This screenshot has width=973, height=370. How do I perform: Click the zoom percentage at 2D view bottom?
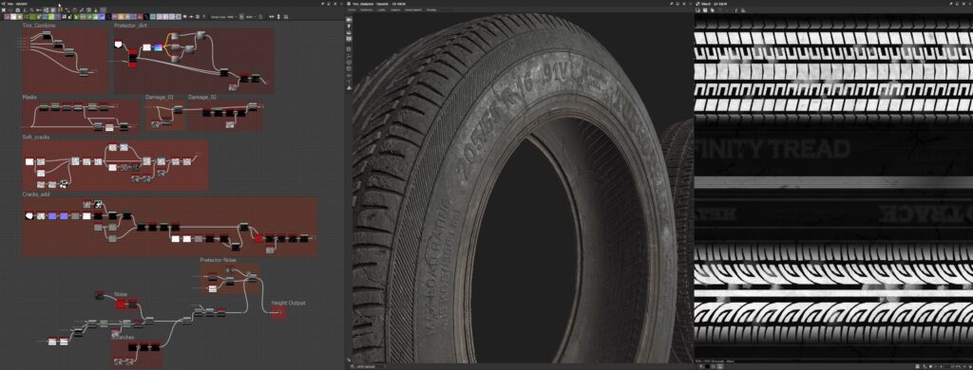coord(956,366)
